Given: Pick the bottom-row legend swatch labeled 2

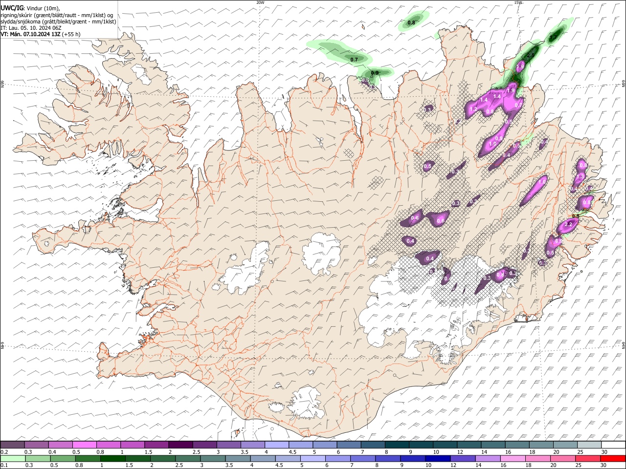Looking at the screenshot, I should 163,458.
